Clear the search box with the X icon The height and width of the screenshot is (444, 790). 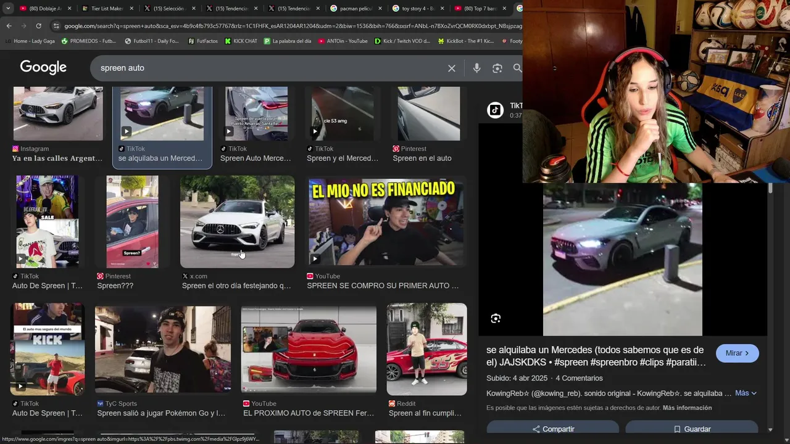point(451,68)
